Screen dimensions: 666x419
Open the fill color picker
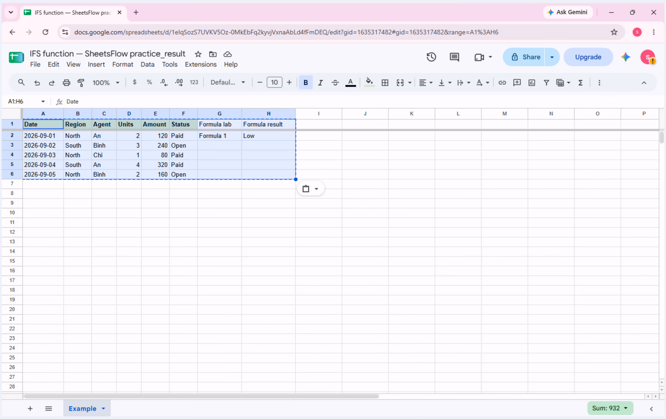369,82
